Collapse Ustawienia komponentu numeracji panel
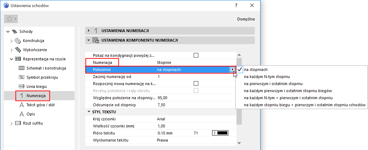Viewport: 368px width, 150px height. [x=89, y=40]
